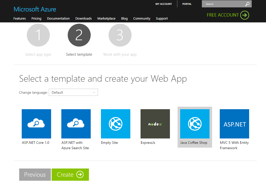Click the green Free Account arrow icon
Image resolution: width=266 pixels, height=182 pixels.
pos(245,15)
